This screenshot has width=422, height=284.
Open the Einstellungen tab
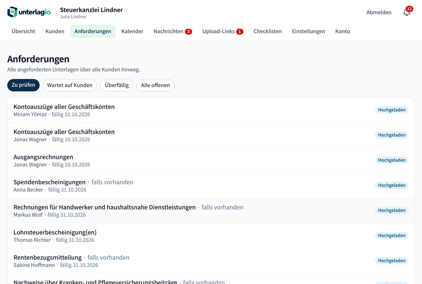click(x=308, y=31)
